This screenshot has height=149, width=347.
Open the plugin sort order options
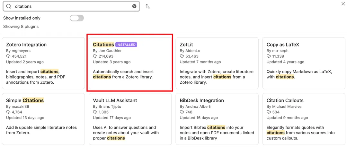(x=148, y=6)
